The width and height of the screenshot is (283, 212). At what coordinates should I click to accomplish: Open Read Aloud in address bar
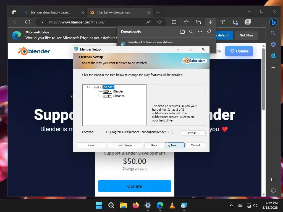pos(148,22)
